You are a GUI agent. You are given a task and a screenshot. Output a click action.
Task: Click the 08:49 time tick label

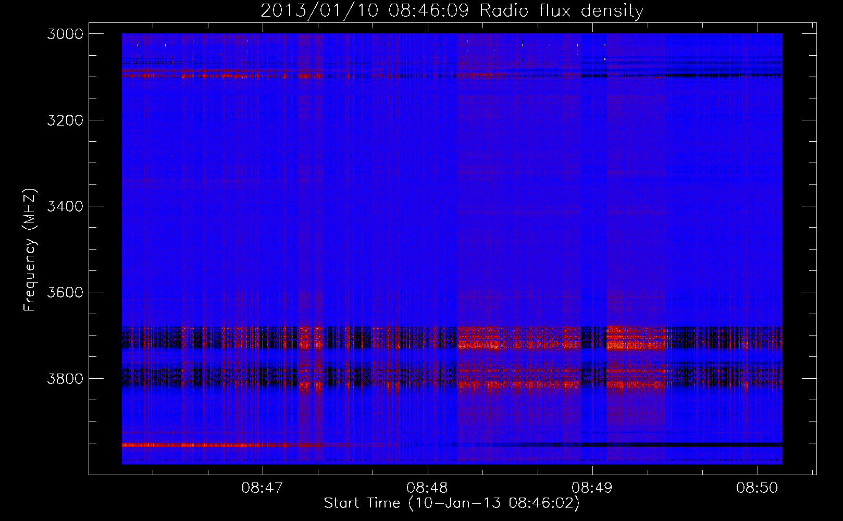pos(592,488)
